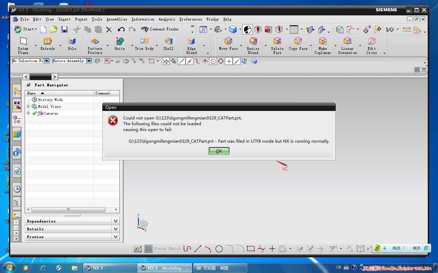
Task: Click OK in the Open error dialog
Action: 219,151
